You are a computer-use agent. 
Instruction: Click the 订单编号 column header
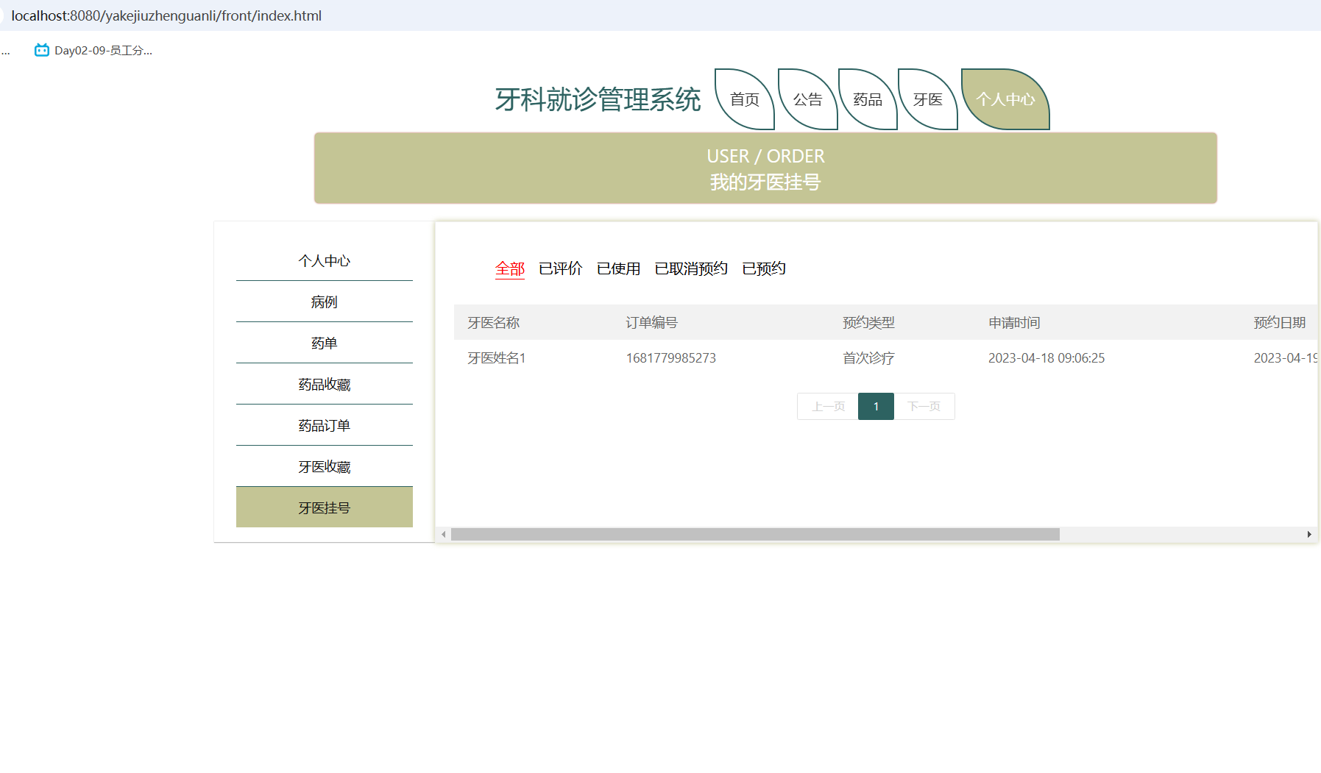coord(652,322)
